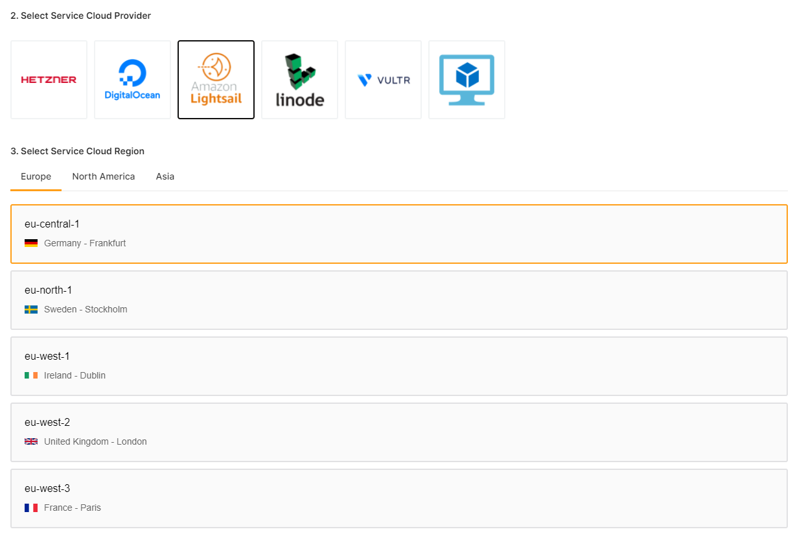Pick the eu-west-2 London region
Image resolution: width=795 pixels, height=538 pixels.
[x=399, y=432]
